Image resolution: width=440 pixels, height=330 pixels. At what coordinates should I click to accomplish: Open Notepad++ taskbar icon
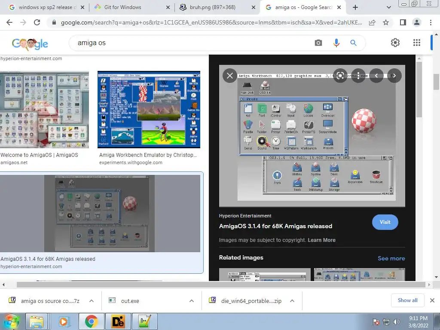[x=144, y=321]
